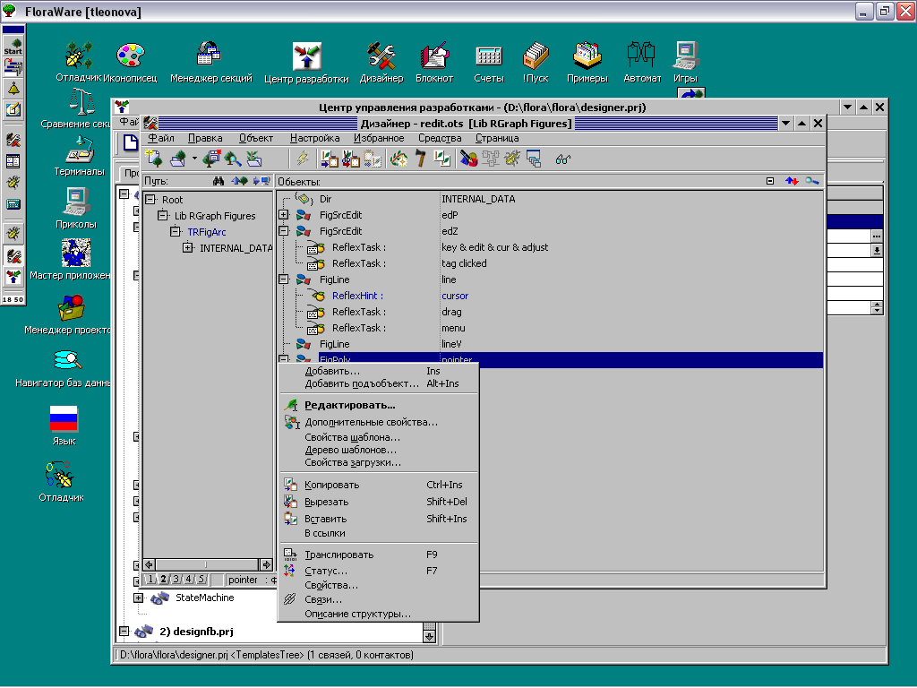Click Start button in left sidebar
The height and width of the screenshot is (688, 917).
coord(13,46)
